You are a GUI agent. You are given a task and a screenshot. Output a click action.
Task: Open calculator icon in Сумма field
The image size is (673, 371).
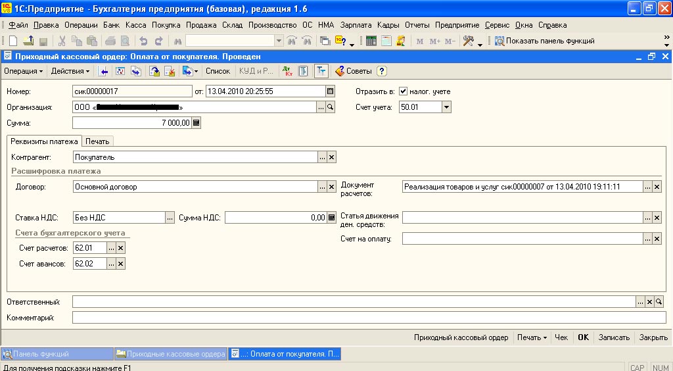[196, 123]
